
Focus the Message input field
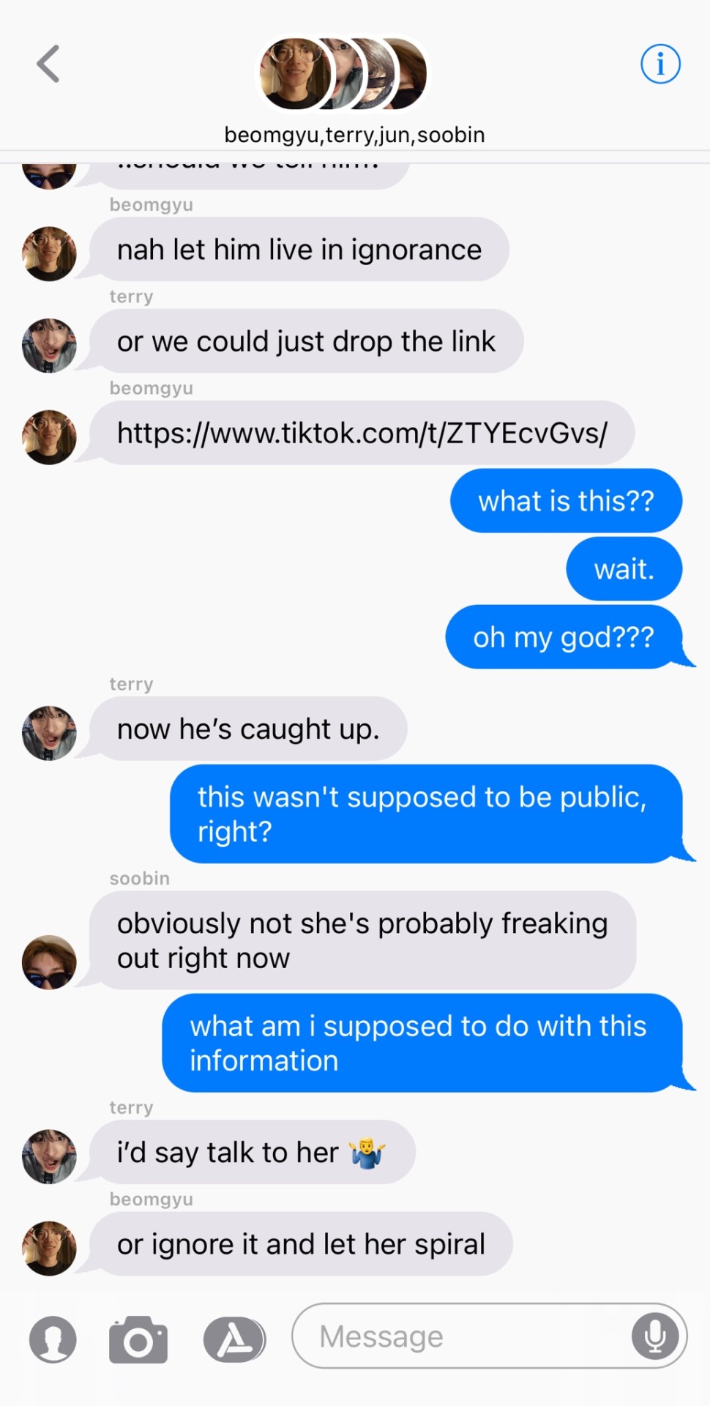coord(489,1336)
